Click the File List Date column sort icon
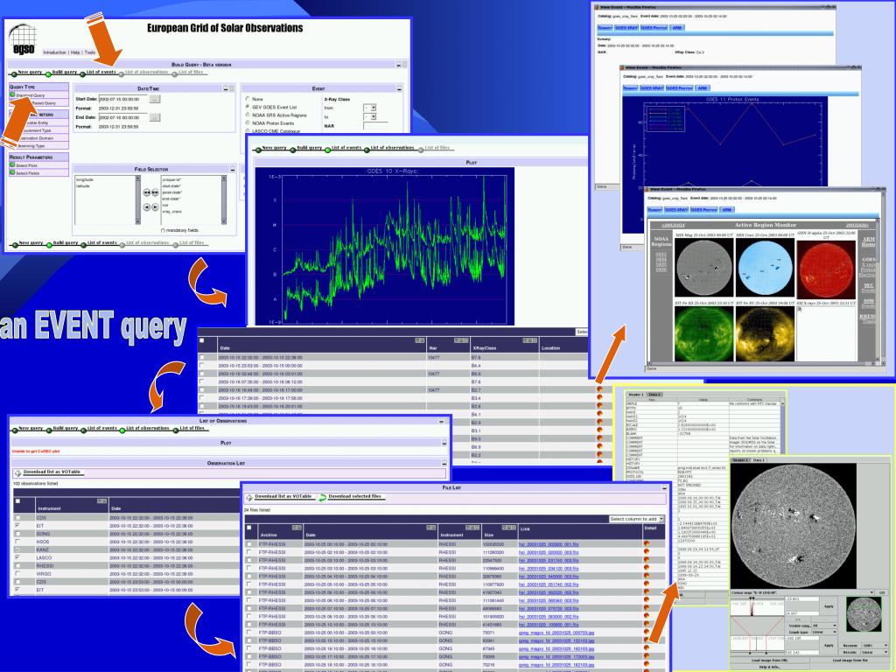 pos(431,528)
